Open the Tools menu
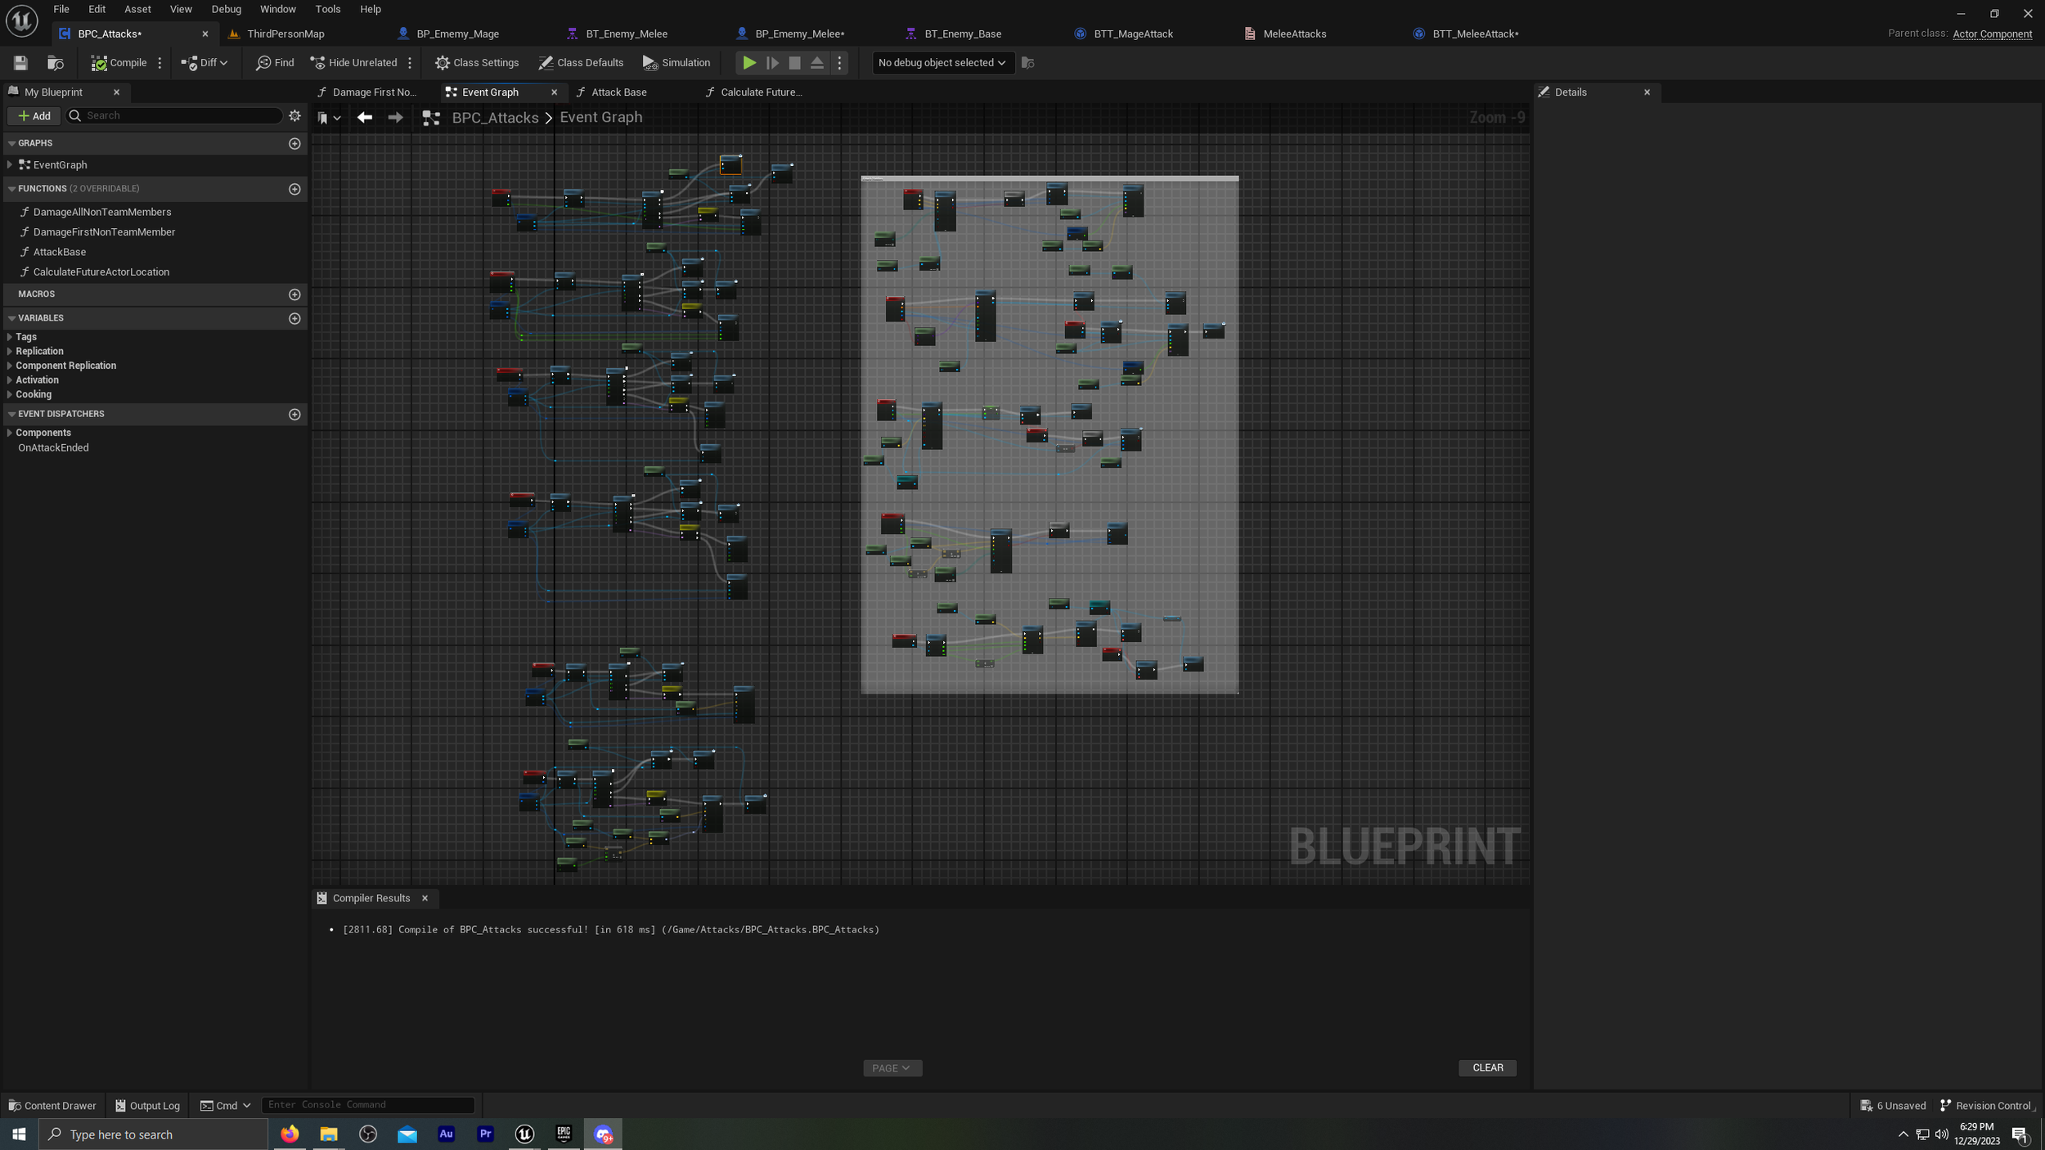This screenshot has height=1150, width=2045. pos(328,9)
